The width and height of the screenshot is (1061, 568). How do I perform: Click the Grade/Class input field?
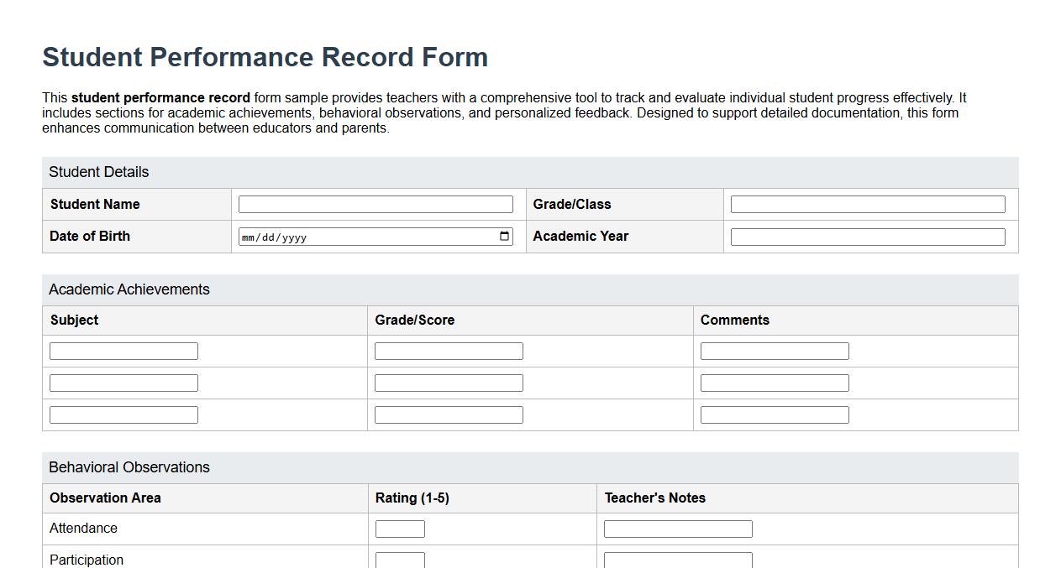[x=866, y=204]
